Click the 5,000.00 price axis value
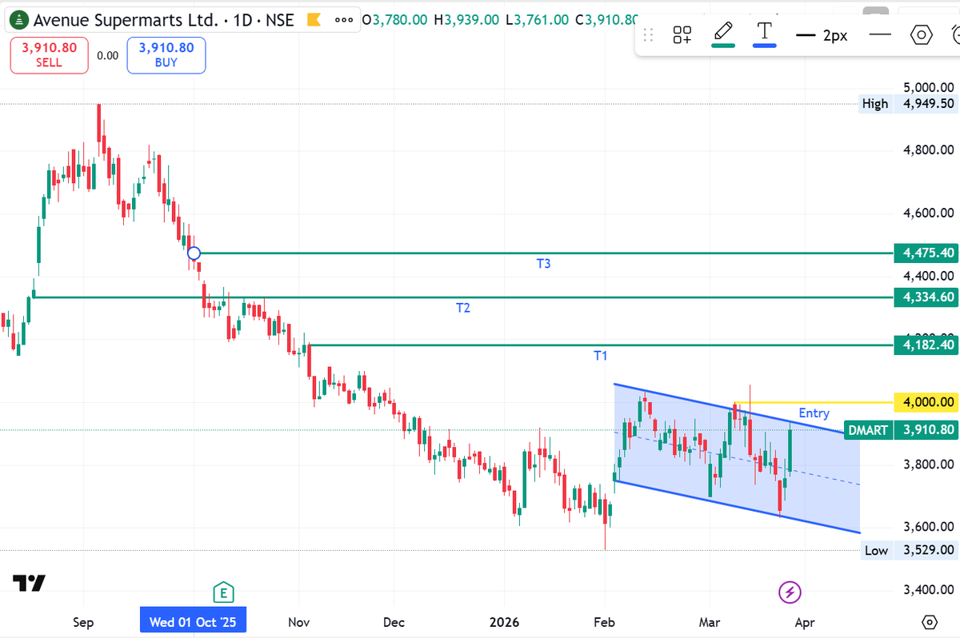Screen dimensions: 960x642 tap(928, 87)
